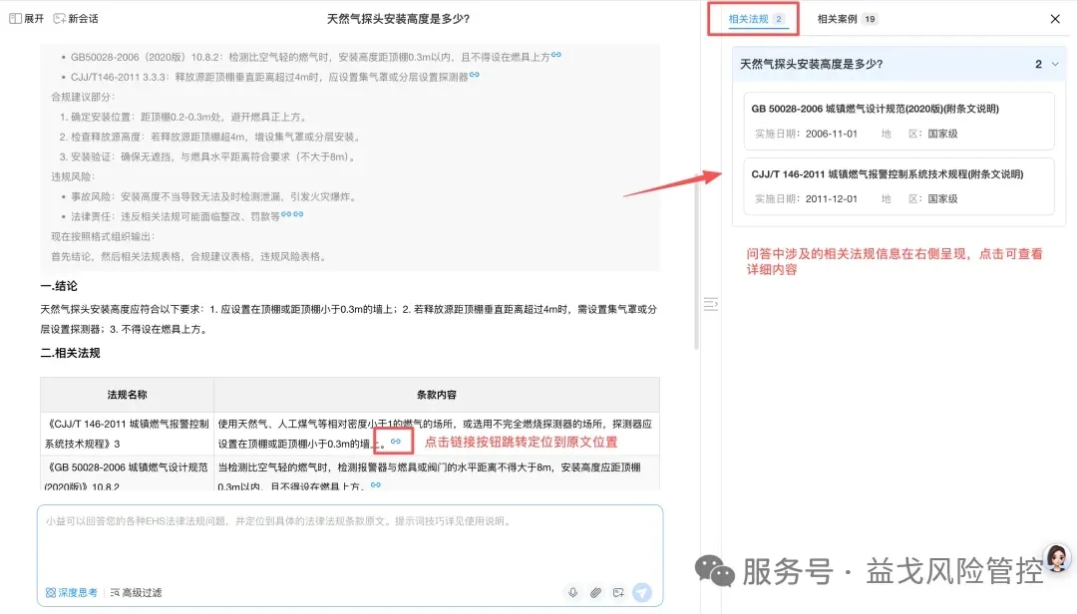Screen dimensions: 1077x614
Task: Toggle 深度思考 deep thinking mode
Action: 72,593
